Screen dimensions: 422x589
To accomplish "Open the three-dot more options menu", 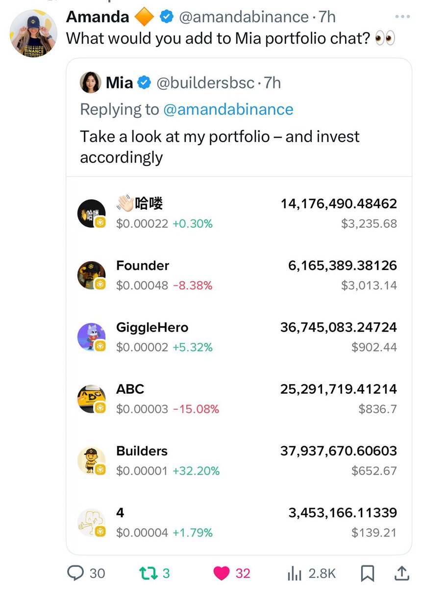I will [402, 17].
